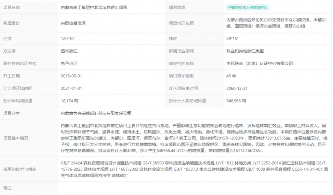Click the annual reduction value 16,174 吨

tap(70, 101)
